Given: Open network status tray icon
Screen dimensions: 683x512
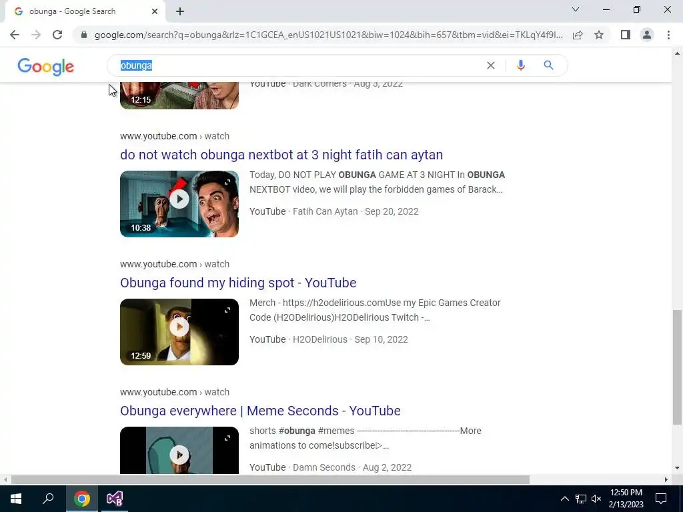Looking at the screenshot, I should (x=581, y=499).
